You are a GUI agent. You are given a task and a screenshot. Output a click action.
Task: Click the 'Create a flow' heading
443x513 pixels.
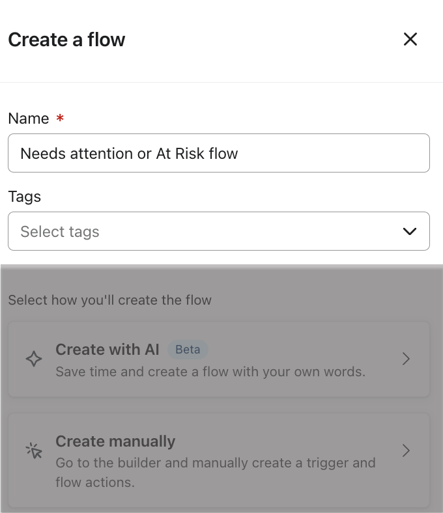[x=66, y=40]
